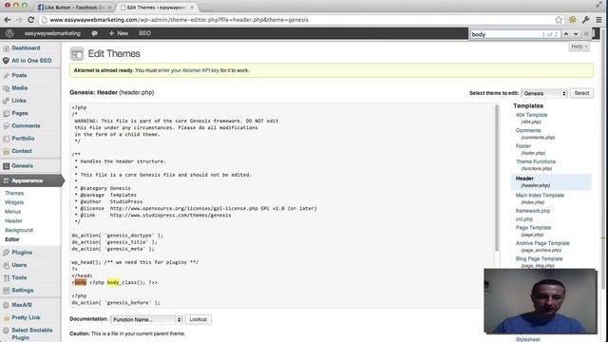Open the framework.php file
This screenshot has width=608, height=342.
533,211
